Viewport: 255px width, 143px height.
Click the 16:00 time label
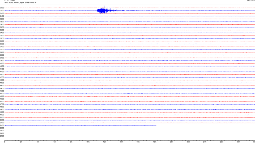tap(2, 96)
